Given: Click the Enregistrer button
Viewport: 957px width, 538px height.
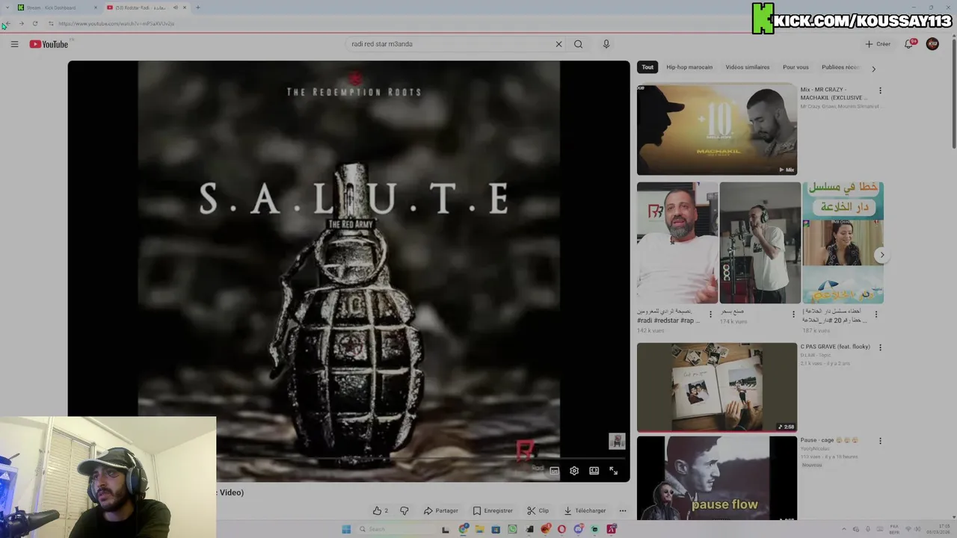Looking at the screenshot, I should coord(493,510).
